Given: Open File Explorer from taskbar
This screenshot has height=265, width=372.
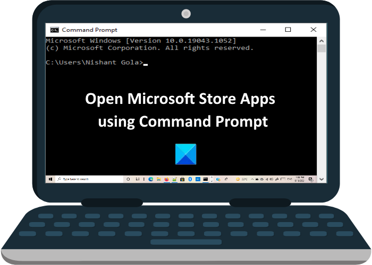Looking at the screenshot, I should pyautogui.click(x=159, y=179).
